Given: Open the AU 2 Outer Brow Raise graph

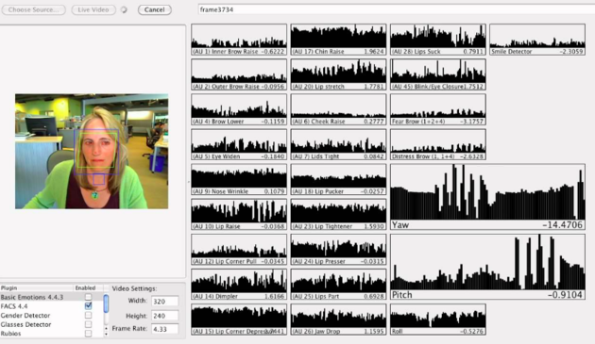Looking at the screenshot, I should (239, 74).
